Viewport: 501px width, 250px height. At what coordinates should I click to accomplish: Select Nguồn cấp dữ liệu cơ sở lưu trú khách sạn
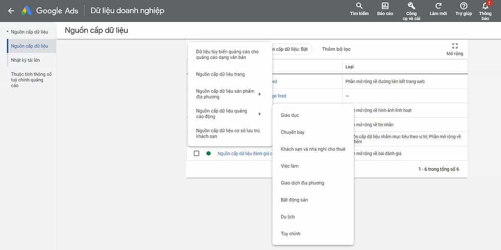coord(230,134)
